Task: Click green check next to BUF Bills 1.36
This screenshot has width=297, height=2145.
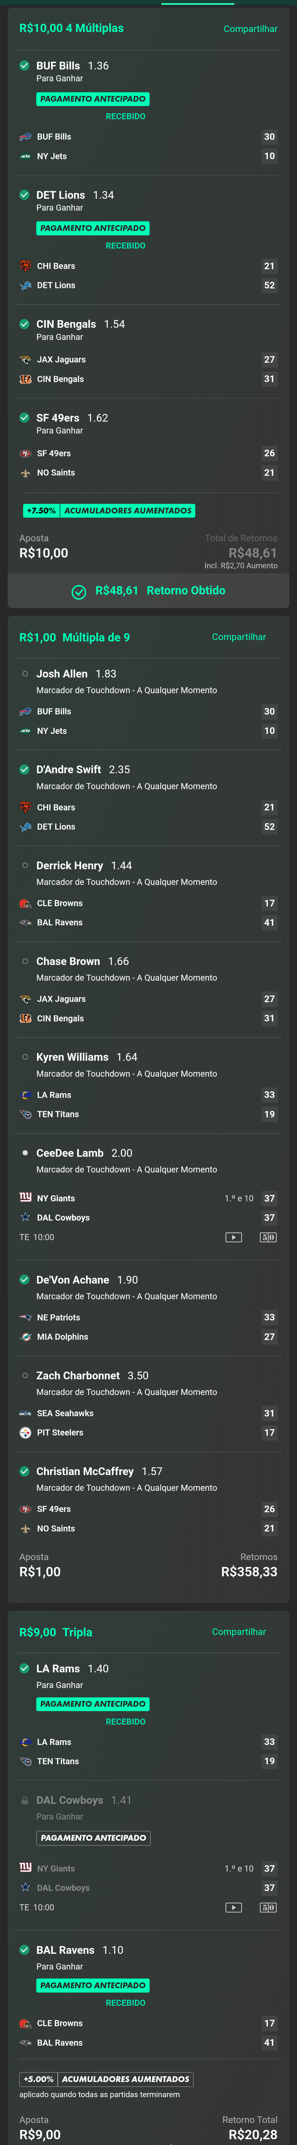Action: tap(25, 65)
